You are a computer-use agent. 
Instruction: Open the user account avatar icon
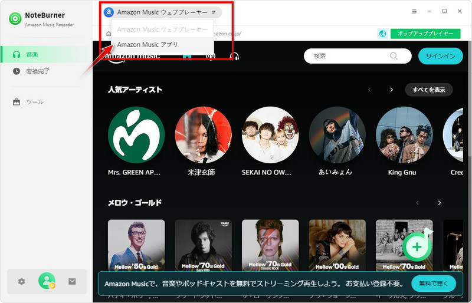(x=47, y=281)
